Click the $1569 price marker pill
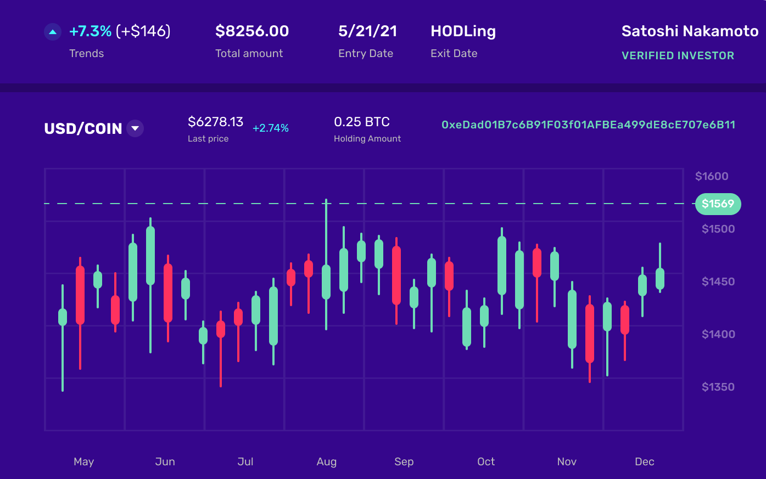The height and width of the screenshot is (479, 766). pos(718,204)
